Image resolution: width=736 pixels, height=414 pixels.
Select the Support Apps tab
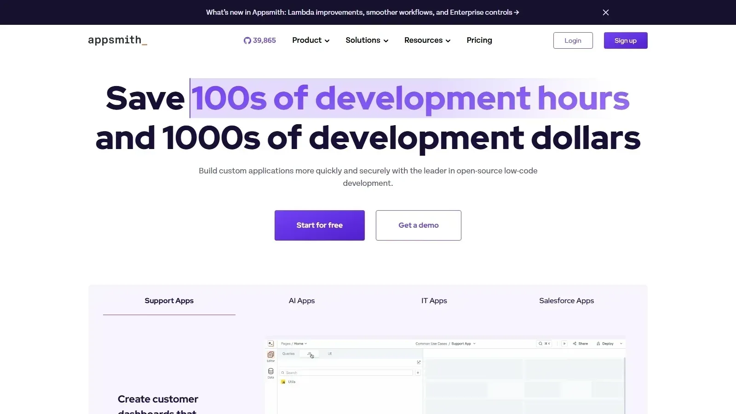(169, 301)
